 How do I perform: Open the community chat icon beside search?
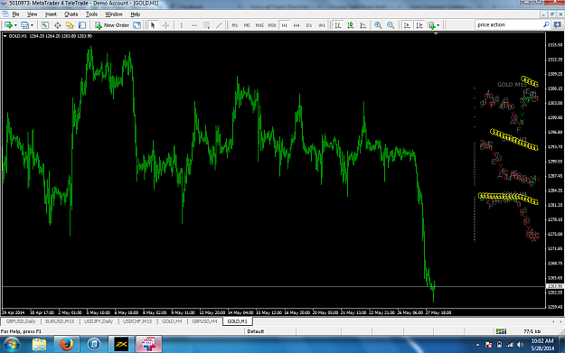click(x=558, y=25)
